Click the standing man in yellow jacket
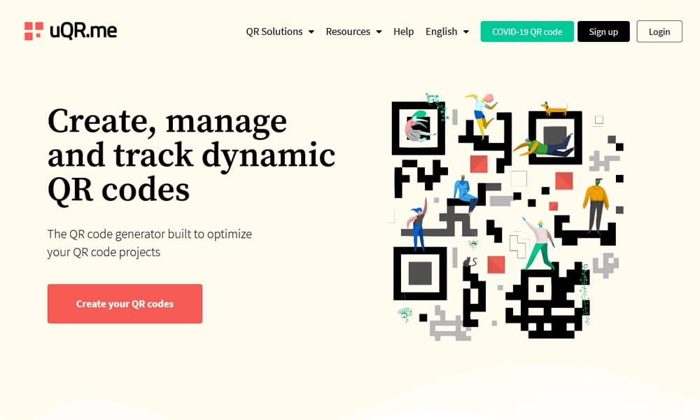The height and width of the screenshot is (420, 700). pos(595,203)
